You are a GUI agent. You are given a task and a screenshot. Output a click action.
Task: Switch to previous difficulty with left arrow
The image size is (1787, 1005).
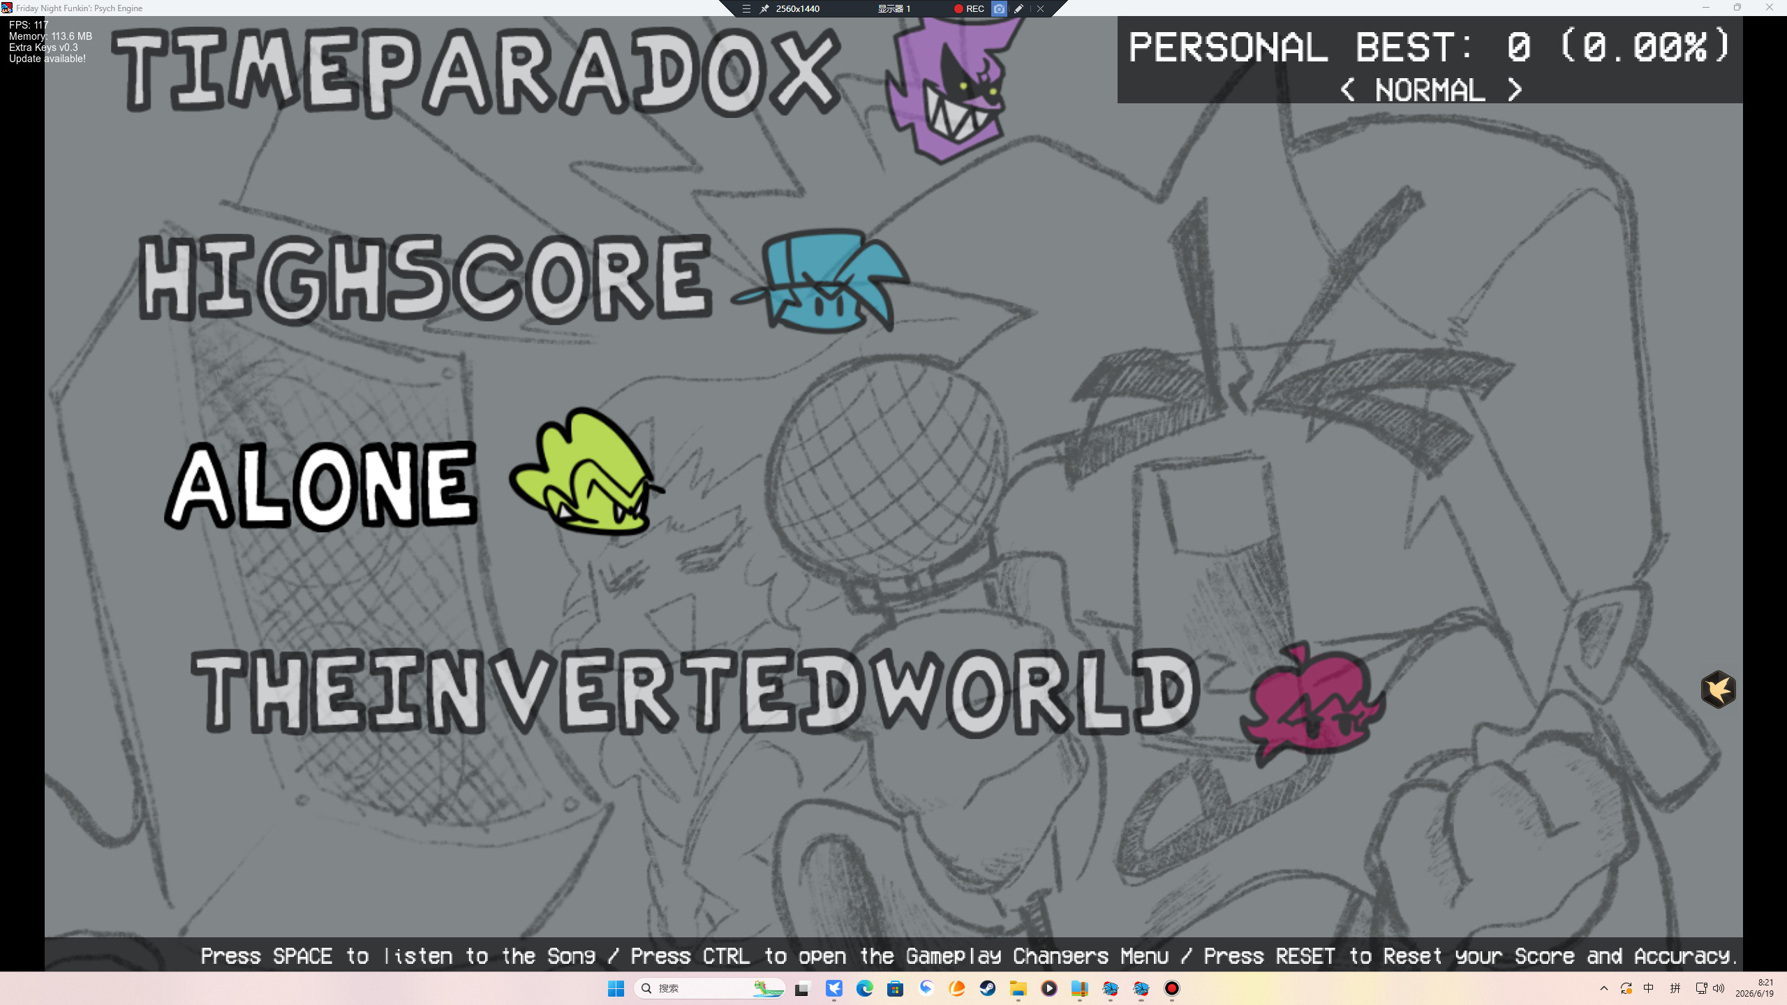click(x=1347, y=90)
